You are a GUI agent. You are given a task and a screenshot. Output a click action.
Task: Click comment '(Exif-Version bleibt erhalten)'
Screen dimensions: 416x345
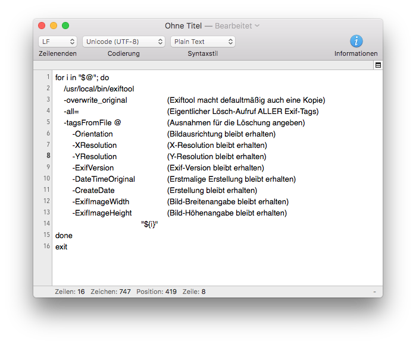(x=215, y=168)
